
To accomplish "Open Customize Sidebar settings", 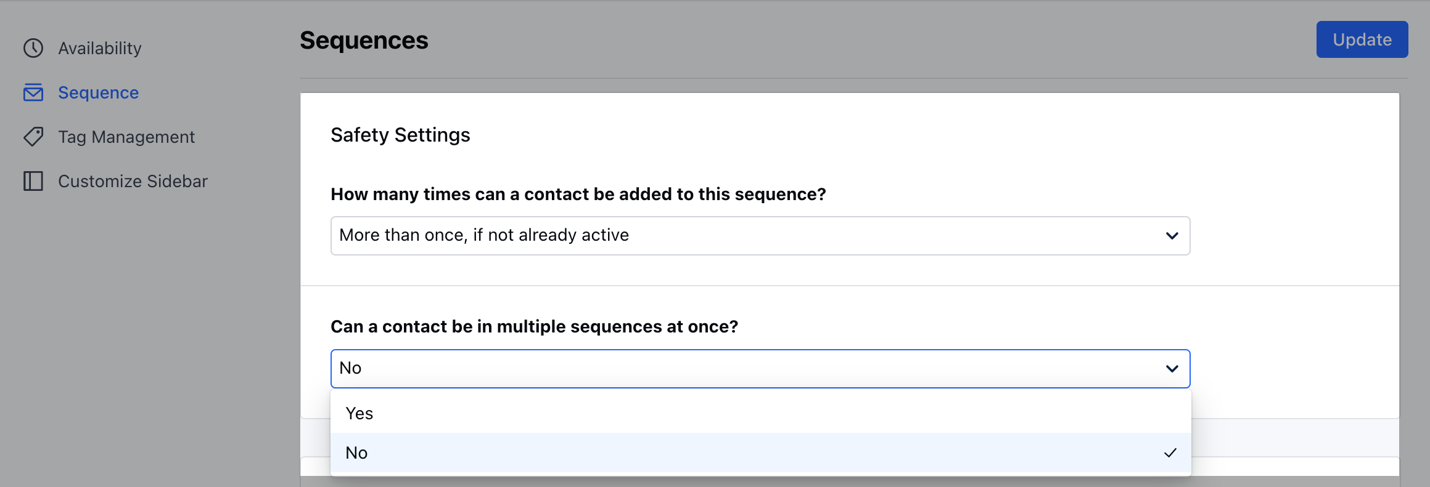I will (x=133, y=181).
